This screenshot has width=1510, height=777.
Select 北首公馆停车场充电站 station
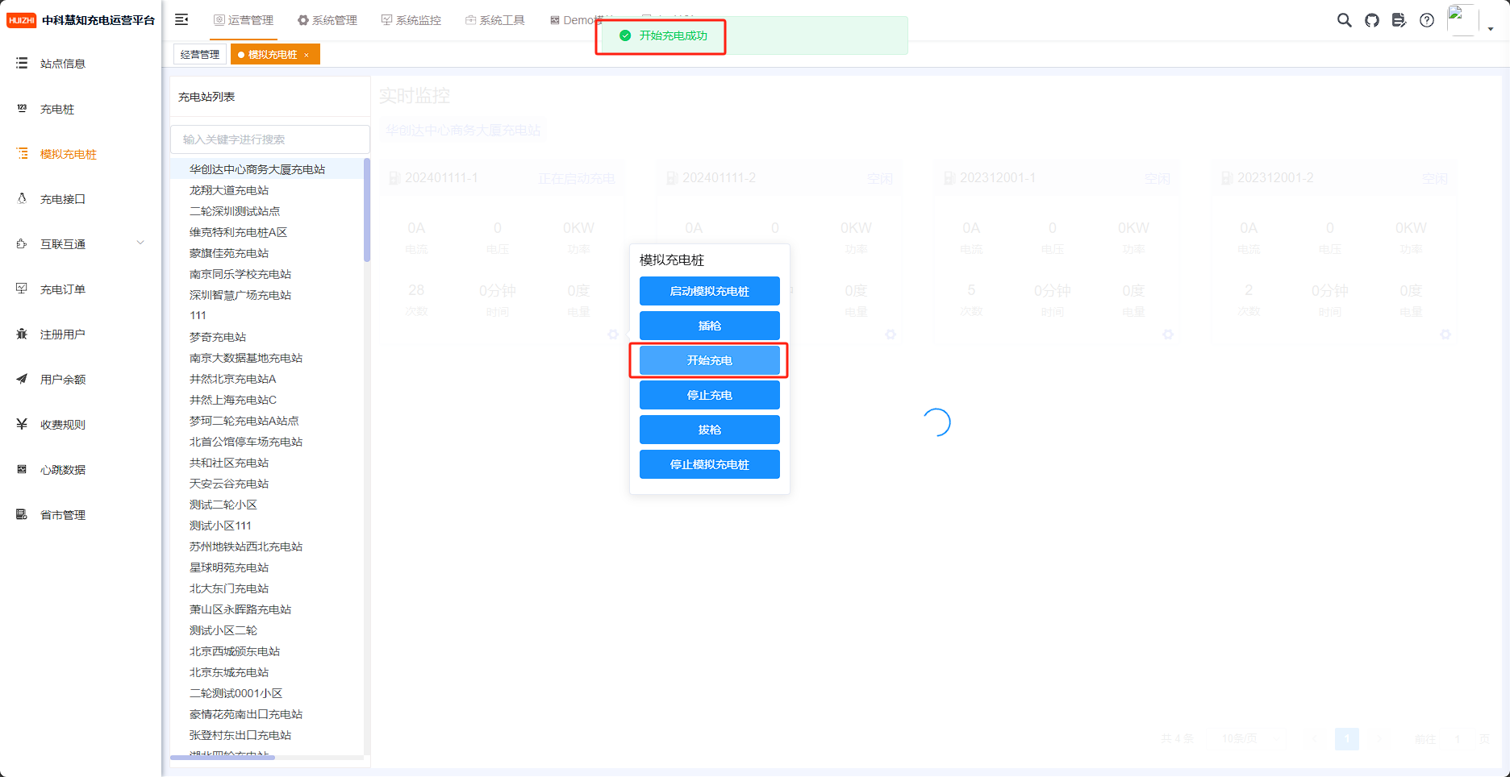pyautogui.click(x=246, y=442)
